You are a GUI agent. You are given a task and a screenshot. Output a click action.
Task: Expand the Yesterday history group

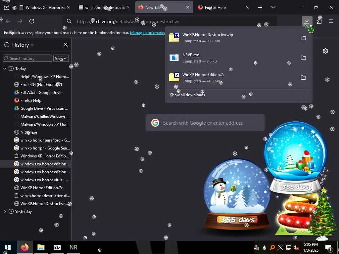pyautogui.click(x=5, y=211)
